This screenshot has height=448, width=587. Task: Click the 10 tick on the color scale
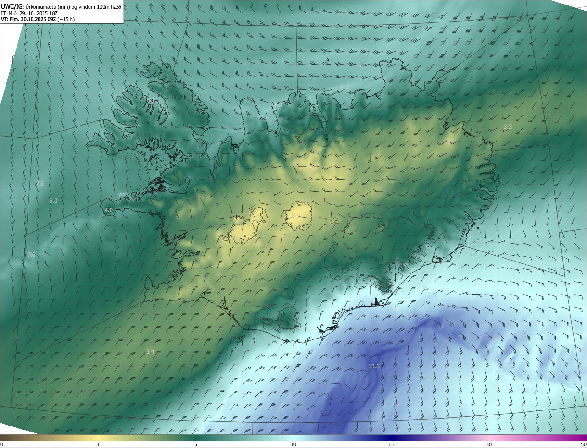[x=293, y=444]
